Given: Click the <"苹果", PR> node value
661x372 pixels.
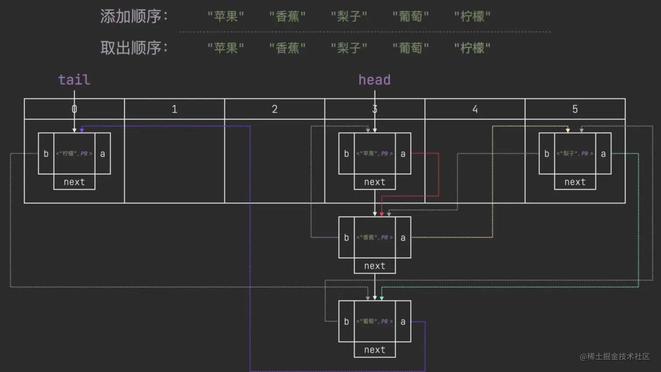Looking at the screenshot, I should 375,153.
